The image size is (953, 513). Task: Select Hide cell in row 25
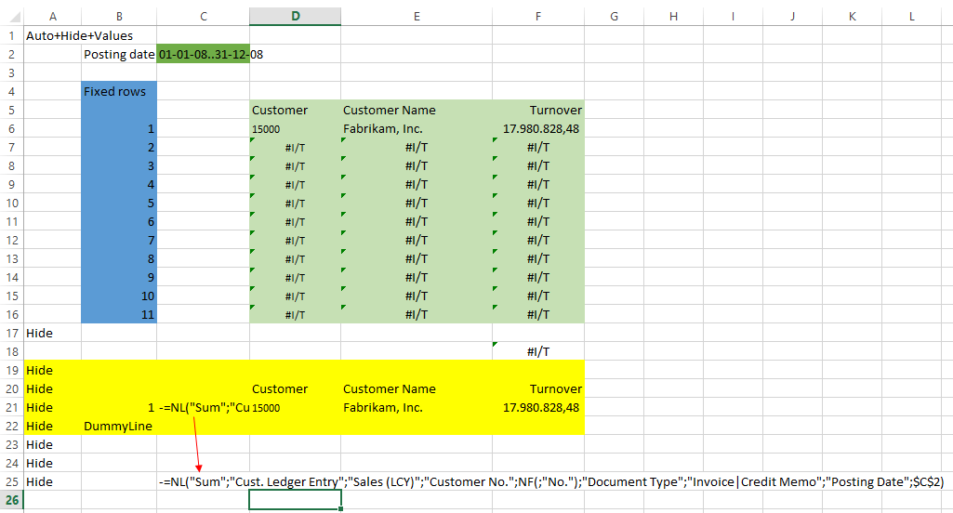tap(52, 482)
